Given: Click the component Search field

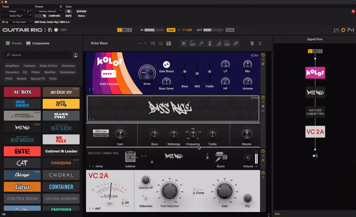Looking at the screenshot, I should [x=38, y=55].
